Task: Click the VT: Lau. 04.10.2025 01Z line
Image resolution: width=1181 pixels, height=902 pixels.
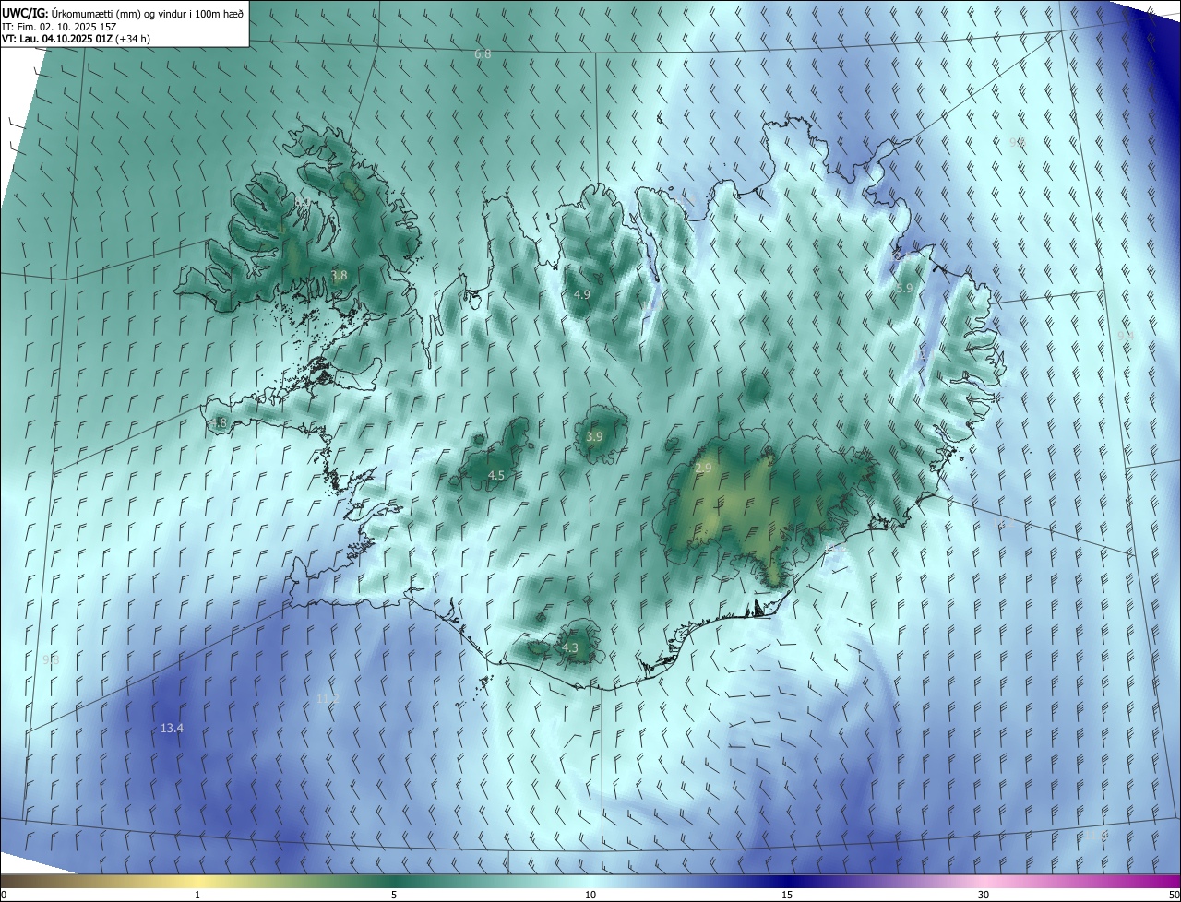Action: coord(76,40)
